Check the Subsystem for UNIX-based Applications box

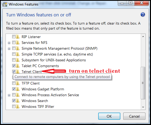pos(14,60)
